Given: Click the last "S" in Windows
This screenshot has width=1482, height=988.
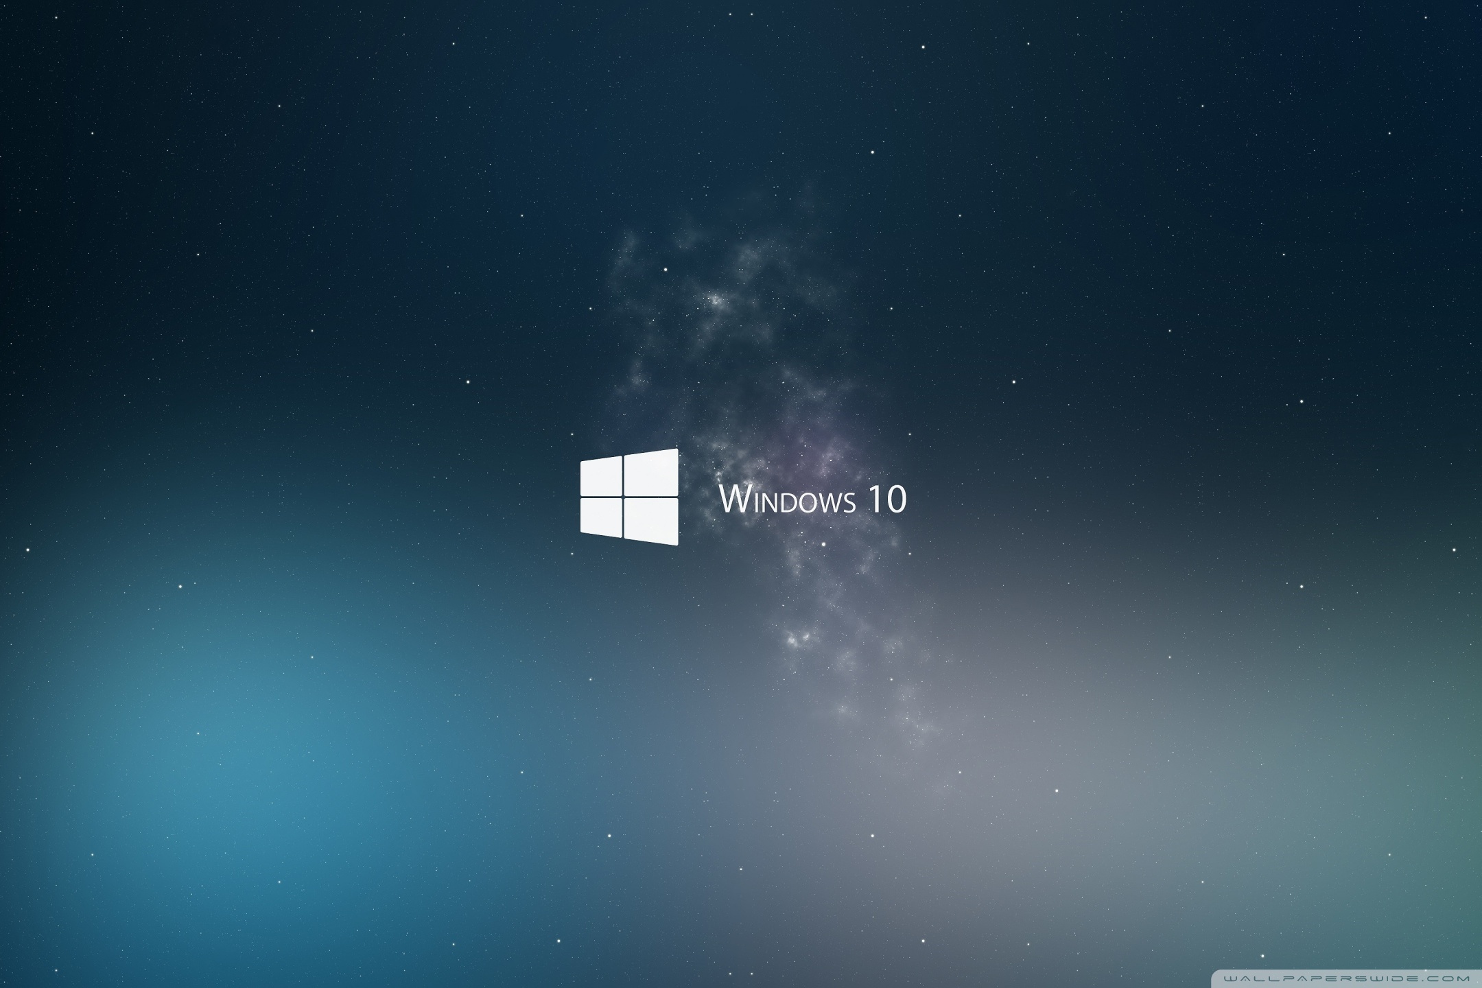Looking at the screenshot, I should pos(849,504).
